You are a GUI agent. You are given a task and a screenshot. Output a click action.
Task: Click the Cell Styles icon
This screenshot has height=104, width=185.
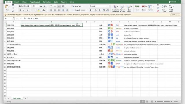[x=129, y=7]
